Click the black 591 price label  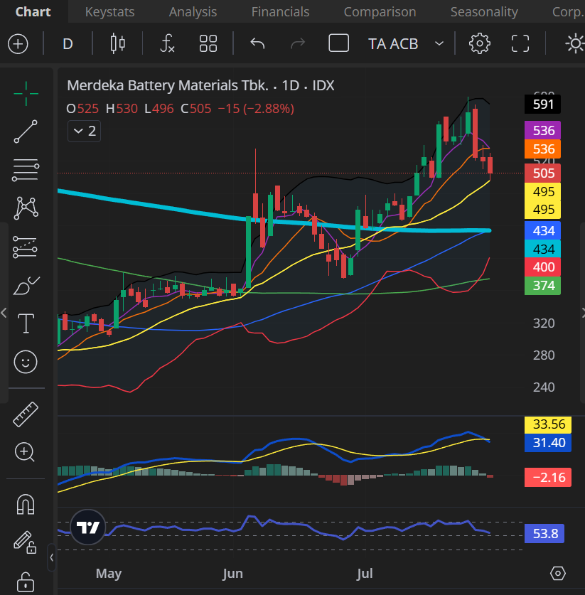click(x=542, y=104)
